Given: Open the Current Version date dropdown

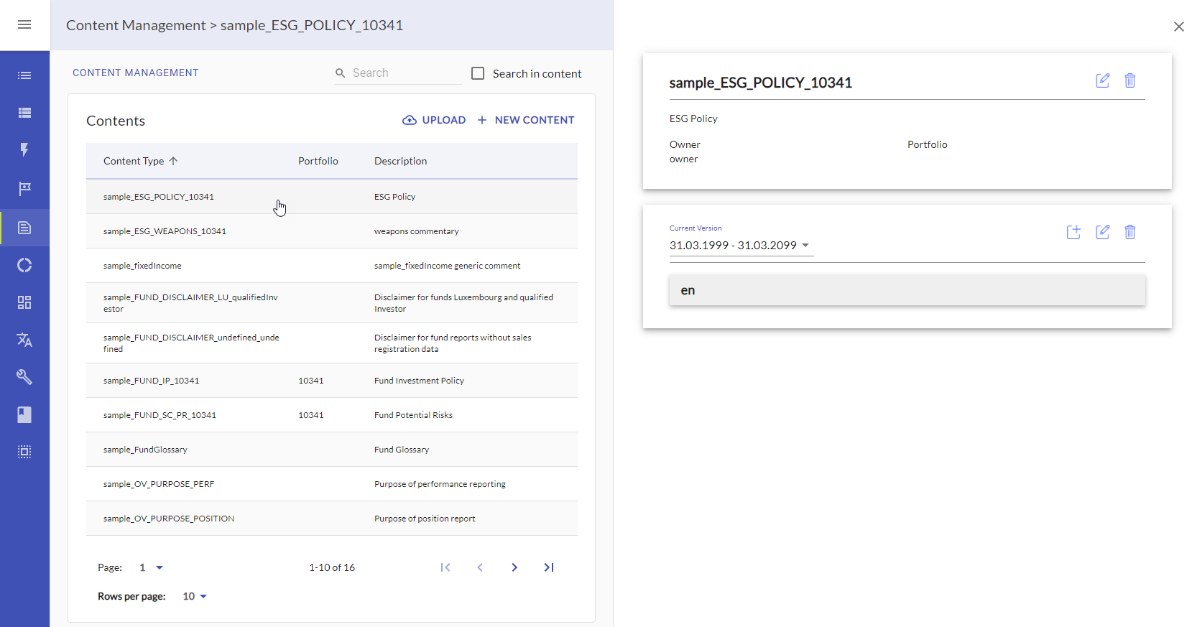Looking at the screenshot, I should tap(740, 246).
